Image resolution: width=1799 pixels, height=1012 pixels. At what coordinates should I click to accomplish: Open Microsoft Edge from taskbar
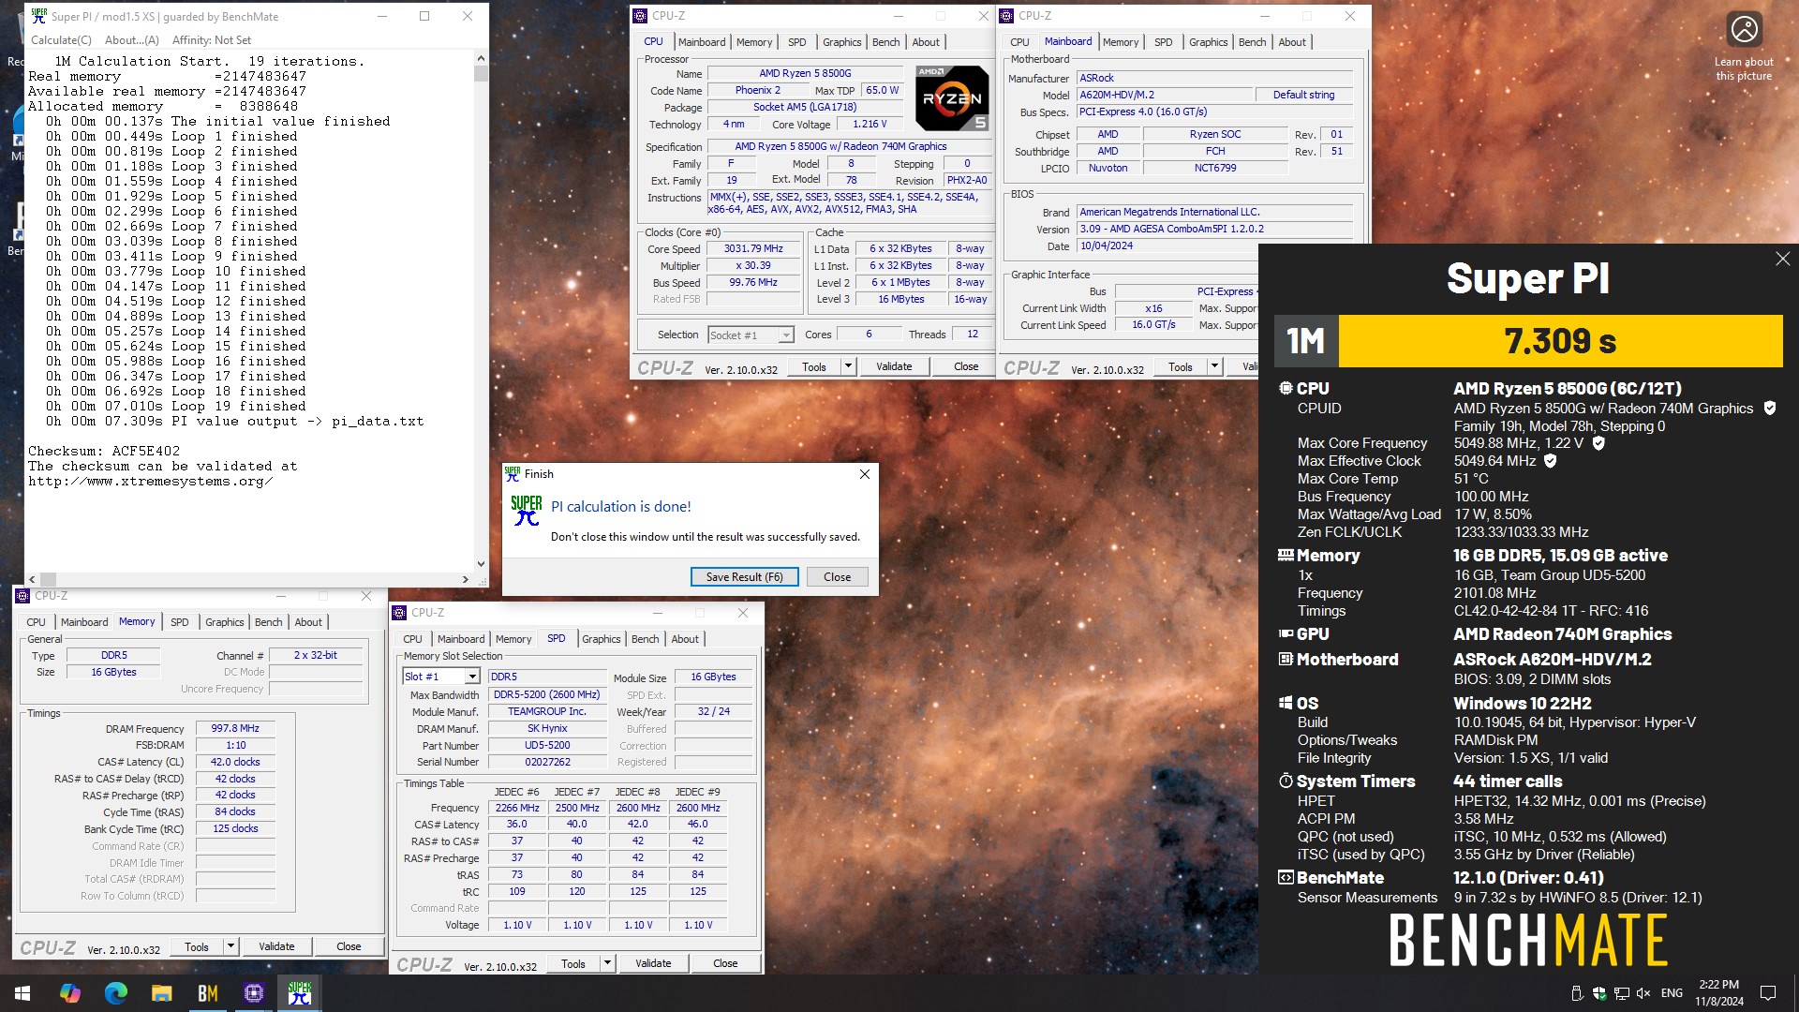pyautogui.click(x=116, y=993)
